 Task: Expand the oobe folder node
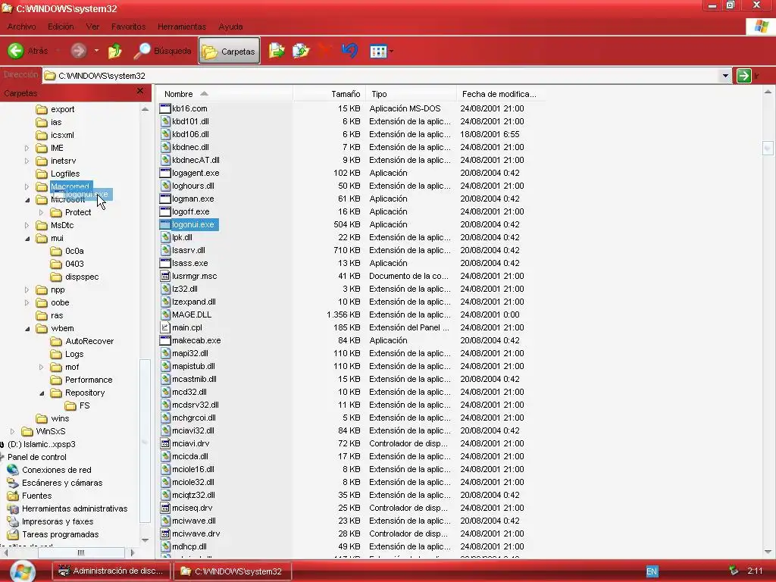point(27,303)
